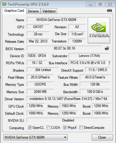Click the bus interface question mark
Screen dimensions: 116x143
coord(109,63)
